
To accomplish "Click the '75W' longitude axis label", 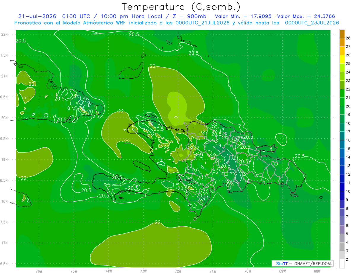I will coord(74,271).
